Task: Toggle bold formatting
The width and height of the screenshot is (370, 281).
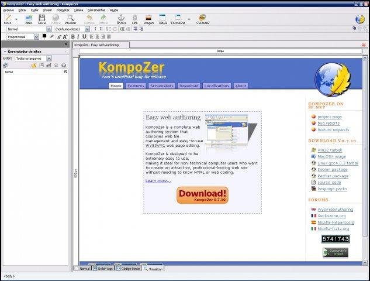Action: (72, 37)
